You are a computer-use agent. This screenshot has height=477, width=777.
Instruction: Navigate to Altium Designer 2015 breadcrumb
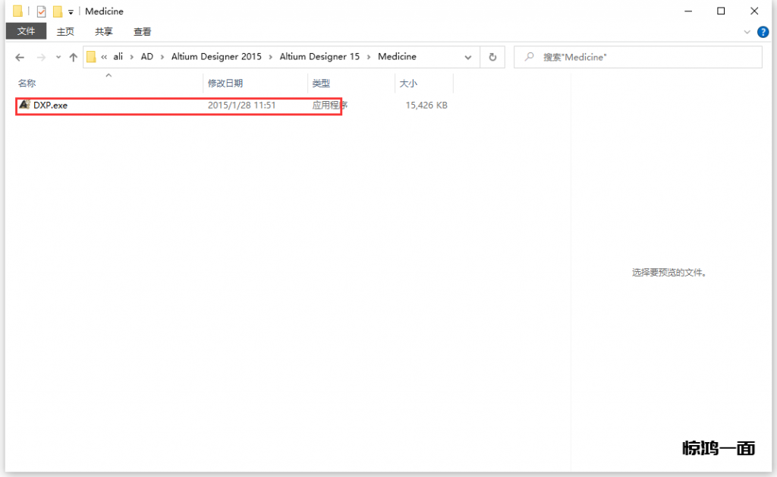(x=216, y=57)
